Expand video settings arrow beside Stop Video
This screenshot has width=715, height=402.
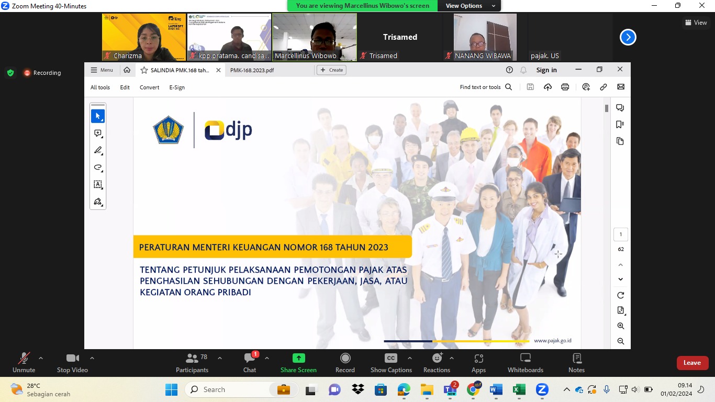(x=92, y=359)
